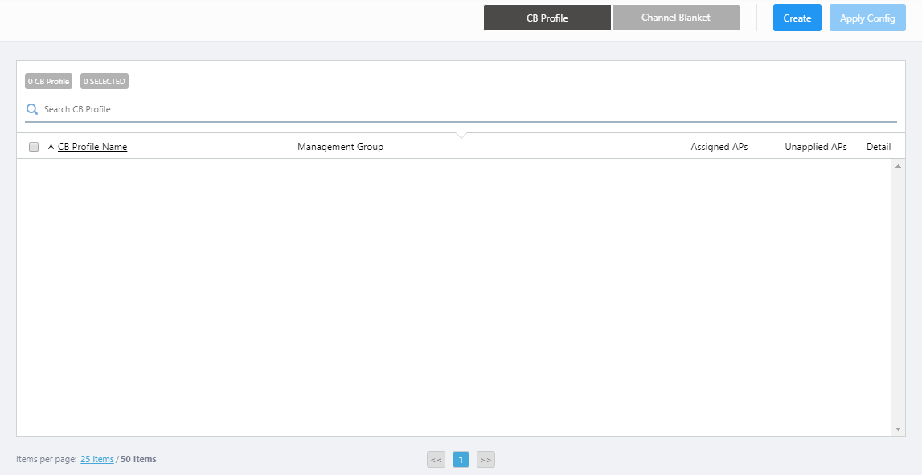This screenshot has height=475, width=922.
Task: Click the sort arrow beside CB Profile Name
Action: (x=51, y=147)
